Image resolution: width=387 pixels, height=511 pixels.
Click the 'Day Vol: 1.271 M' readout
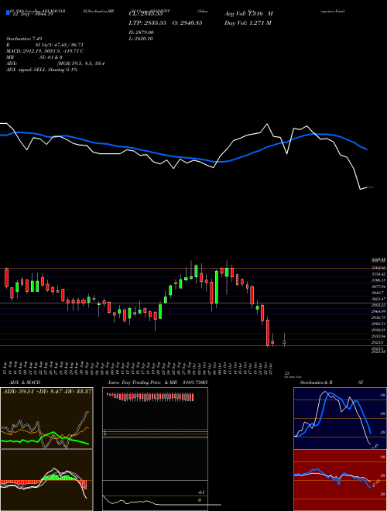pyautogui.click(x=248, y=23)
